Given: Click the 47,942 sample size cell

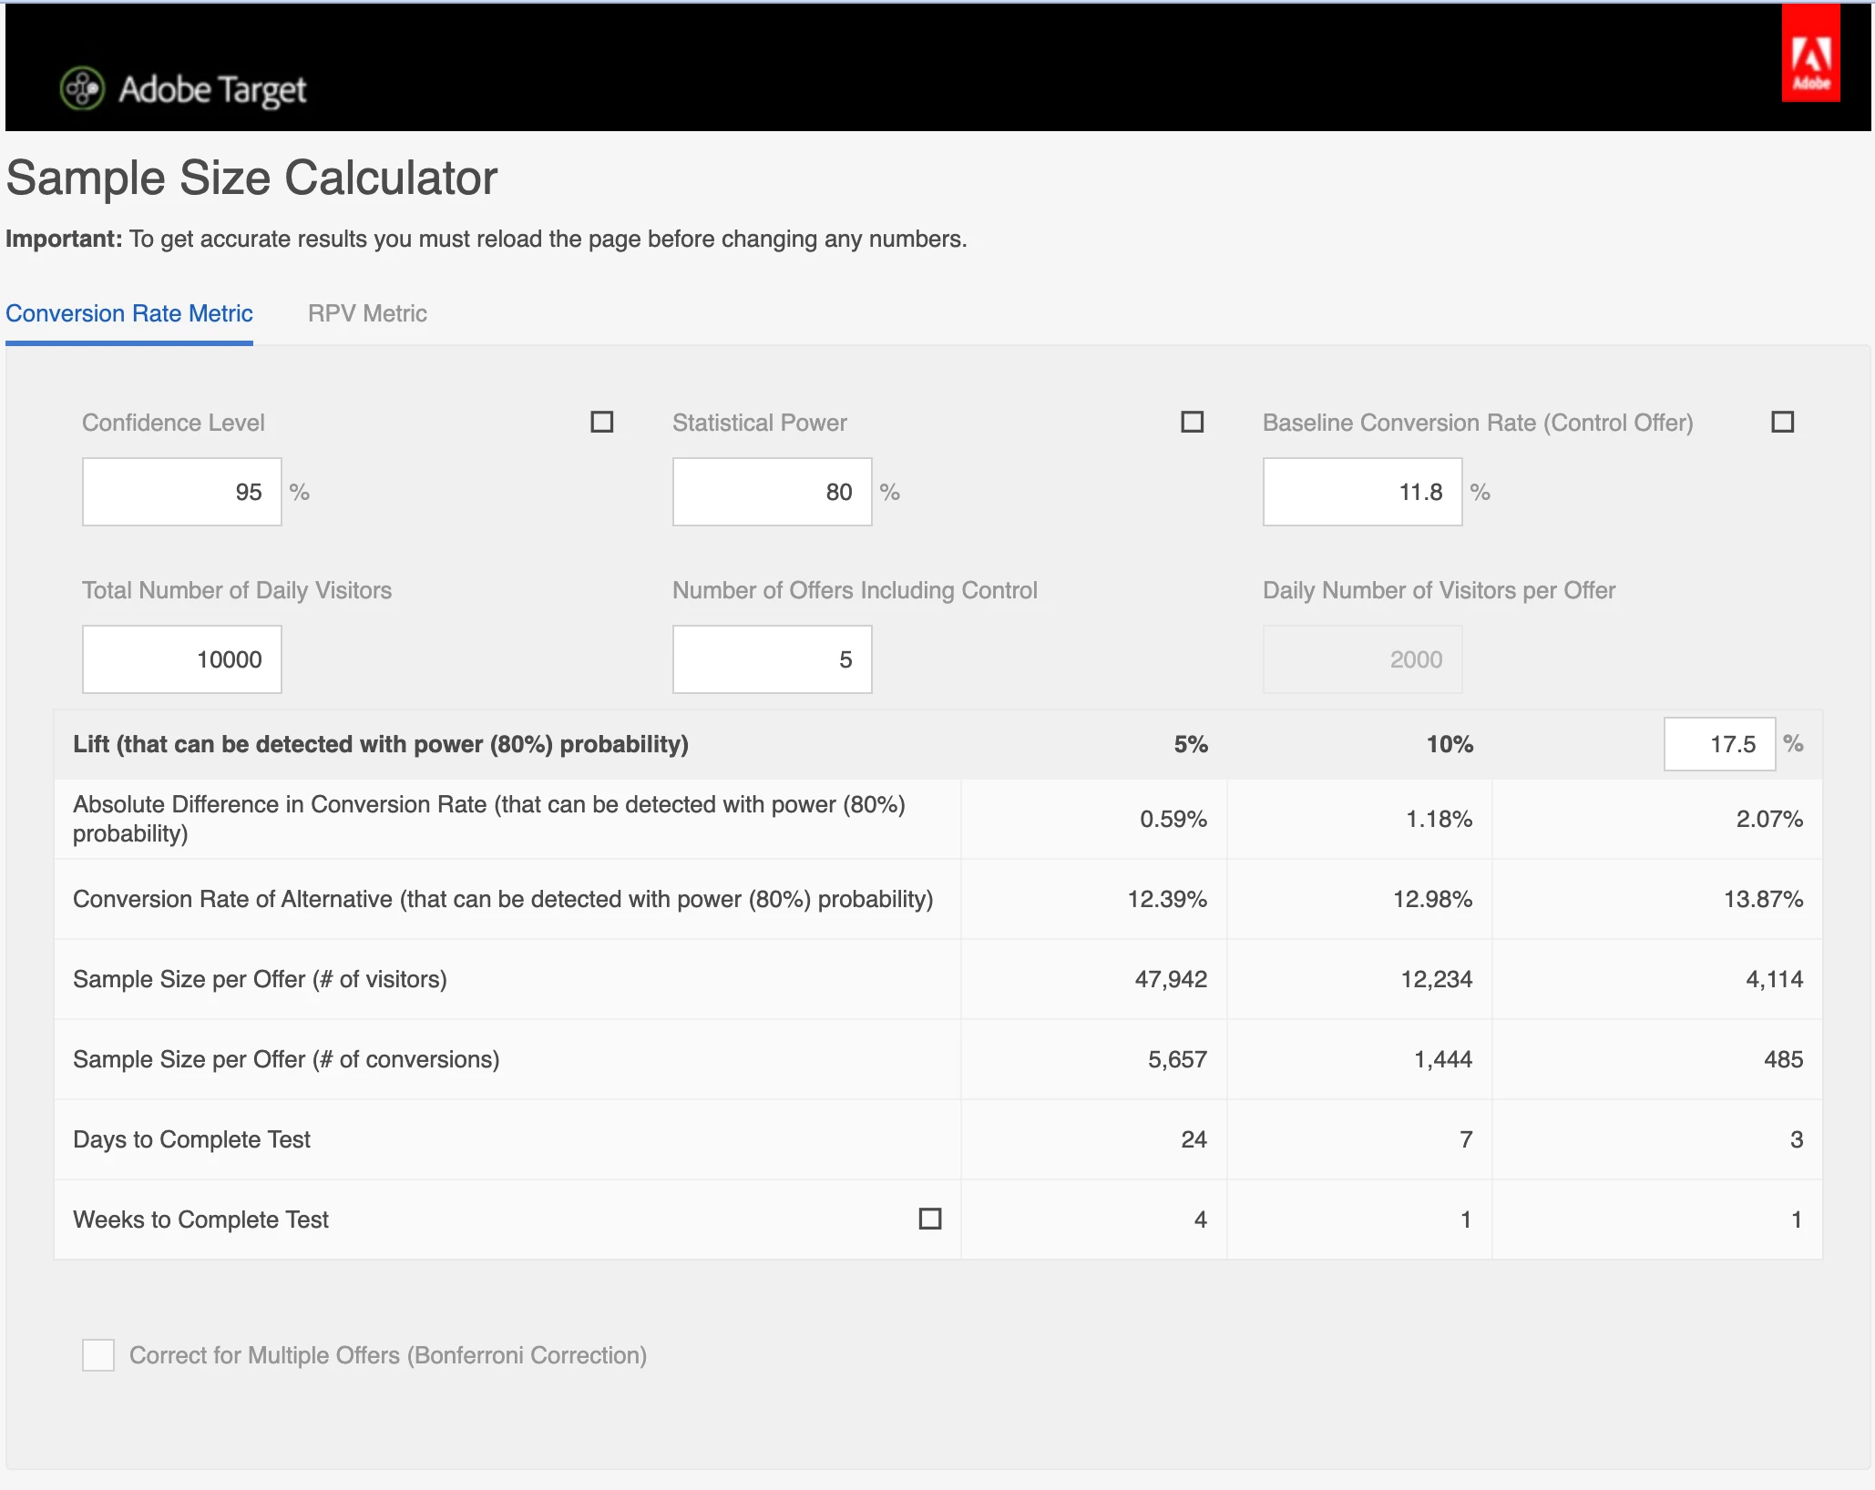Looking at the screenshot, I should click(1170, 979).
